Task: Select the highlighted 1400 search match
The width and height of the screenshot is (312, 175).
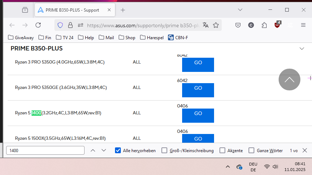Action: (36, 113)
